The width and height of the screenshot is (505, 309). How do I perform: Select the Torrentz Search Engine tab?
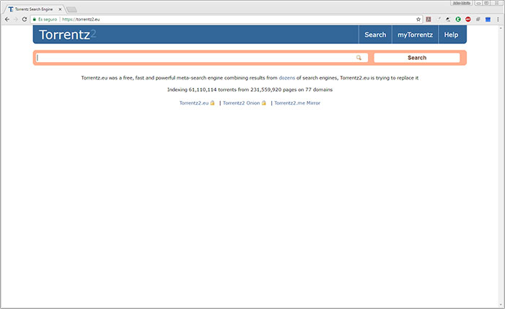(33, 9)
